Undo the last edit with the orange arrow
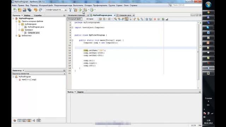Screen dimensions: 226x127 tap(35, 10)
